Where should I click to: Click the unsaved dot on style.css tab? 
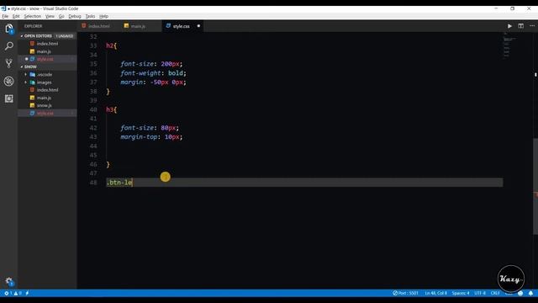[x=198, y=26]
